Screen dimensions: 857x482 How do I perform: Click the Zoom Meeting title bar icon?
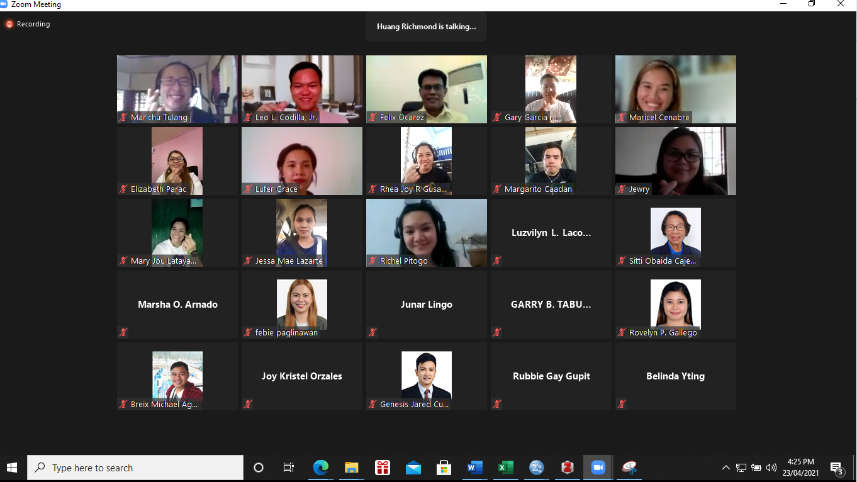coord(4,4)
